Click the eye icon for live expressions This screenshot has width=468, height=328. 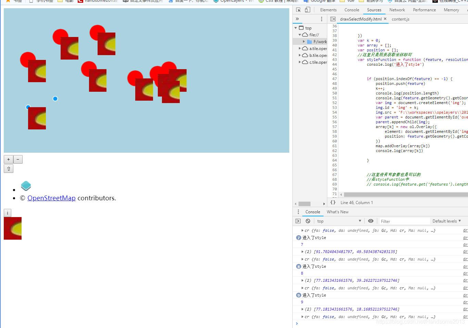[371, 221]
